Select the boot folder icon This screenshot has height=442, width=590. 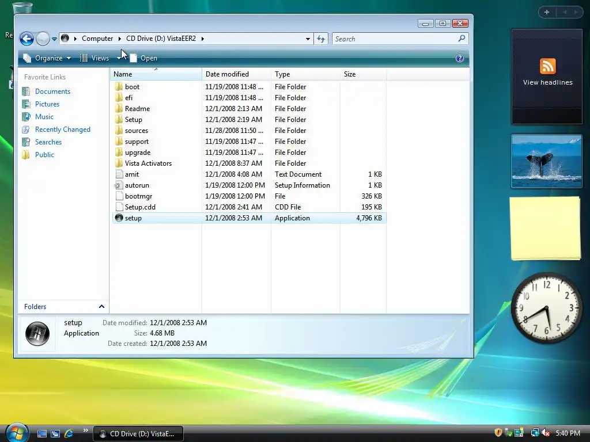119,86
